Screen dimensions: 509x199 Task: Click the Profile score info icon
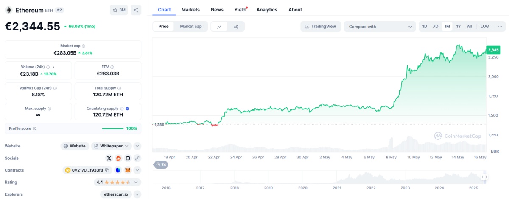(x=35, y=128)
